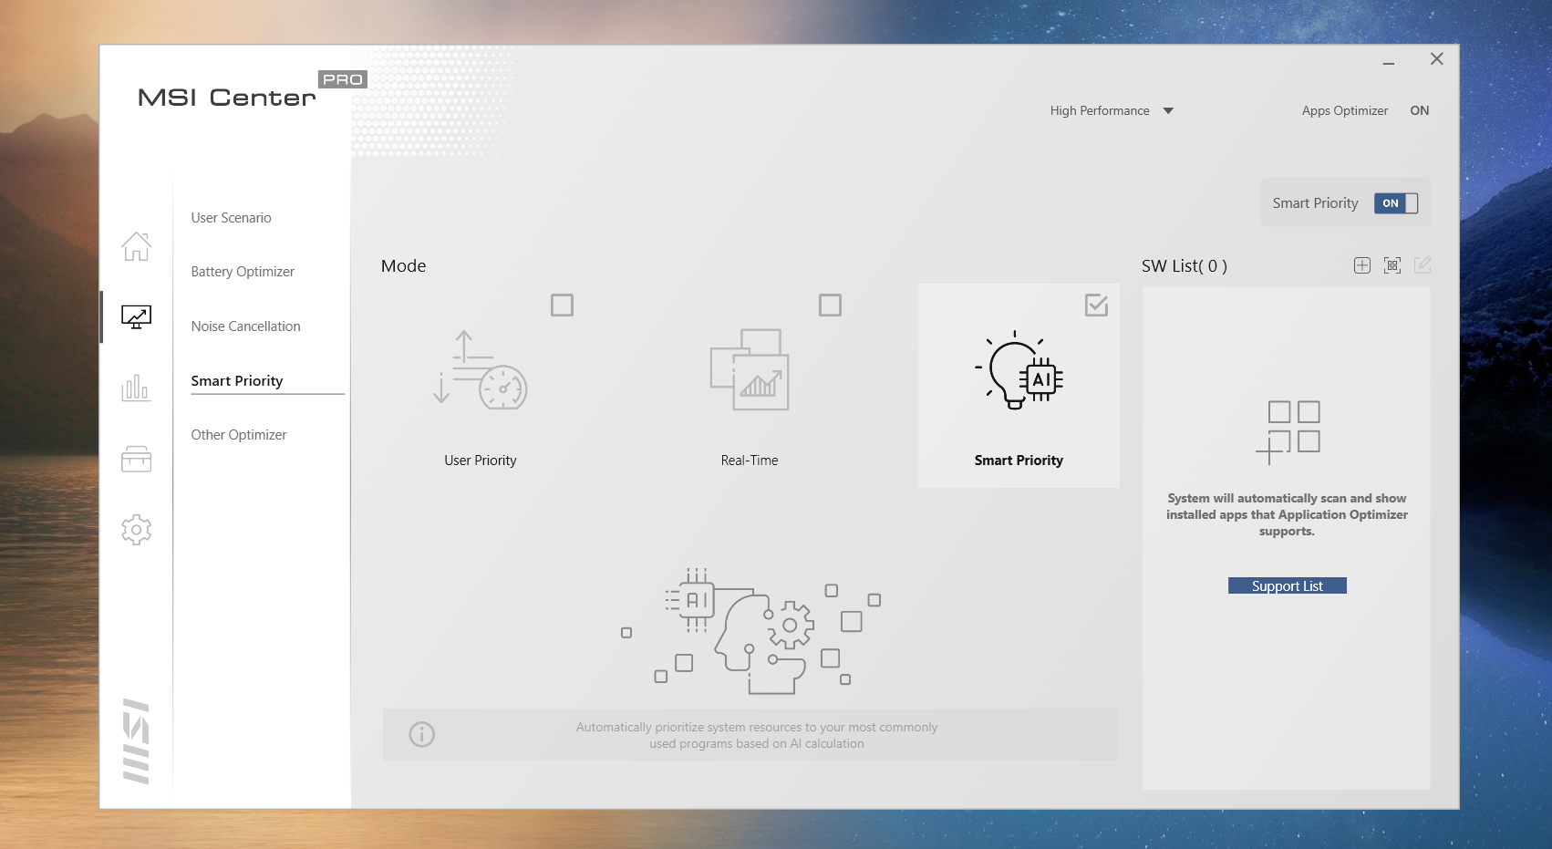This screenshot has height=849, width=1552.
Task: Check the Real-Time mode checkbox
Action: (x=831, y=305)
